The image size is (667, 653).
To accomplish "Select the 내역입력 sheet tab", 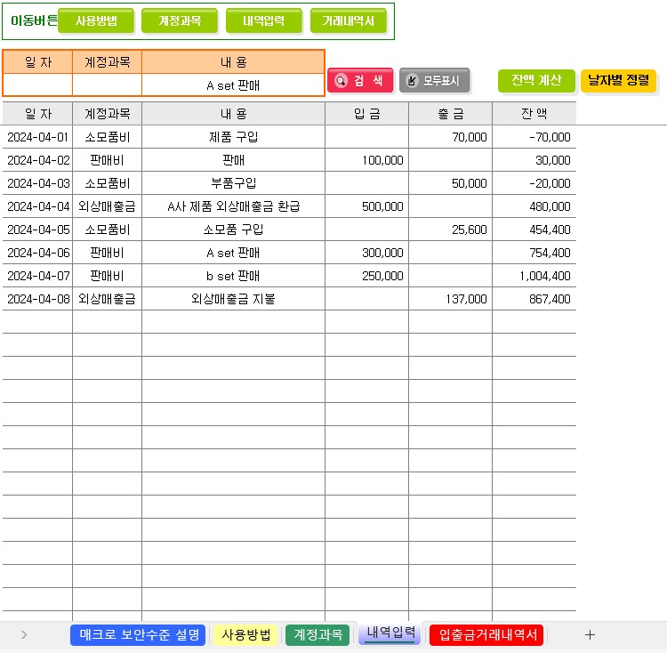I will tap(390, 633).
